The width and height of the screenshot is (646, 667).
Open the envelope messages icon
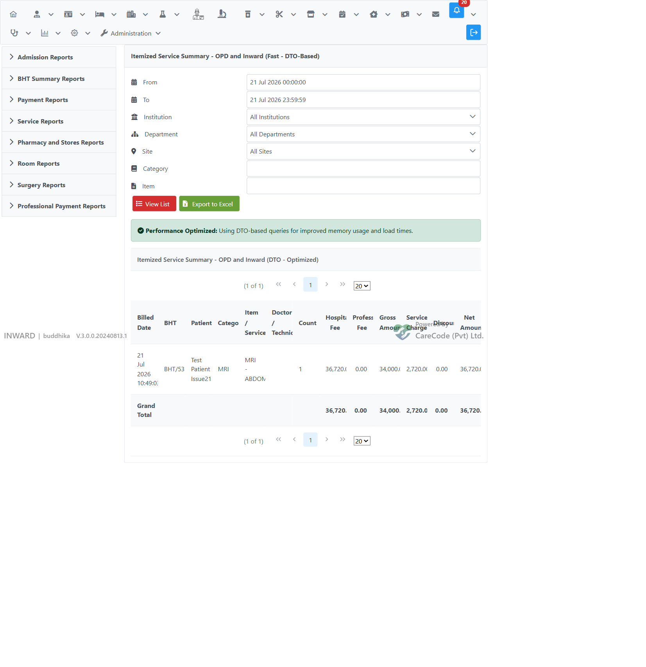(436, 14)
